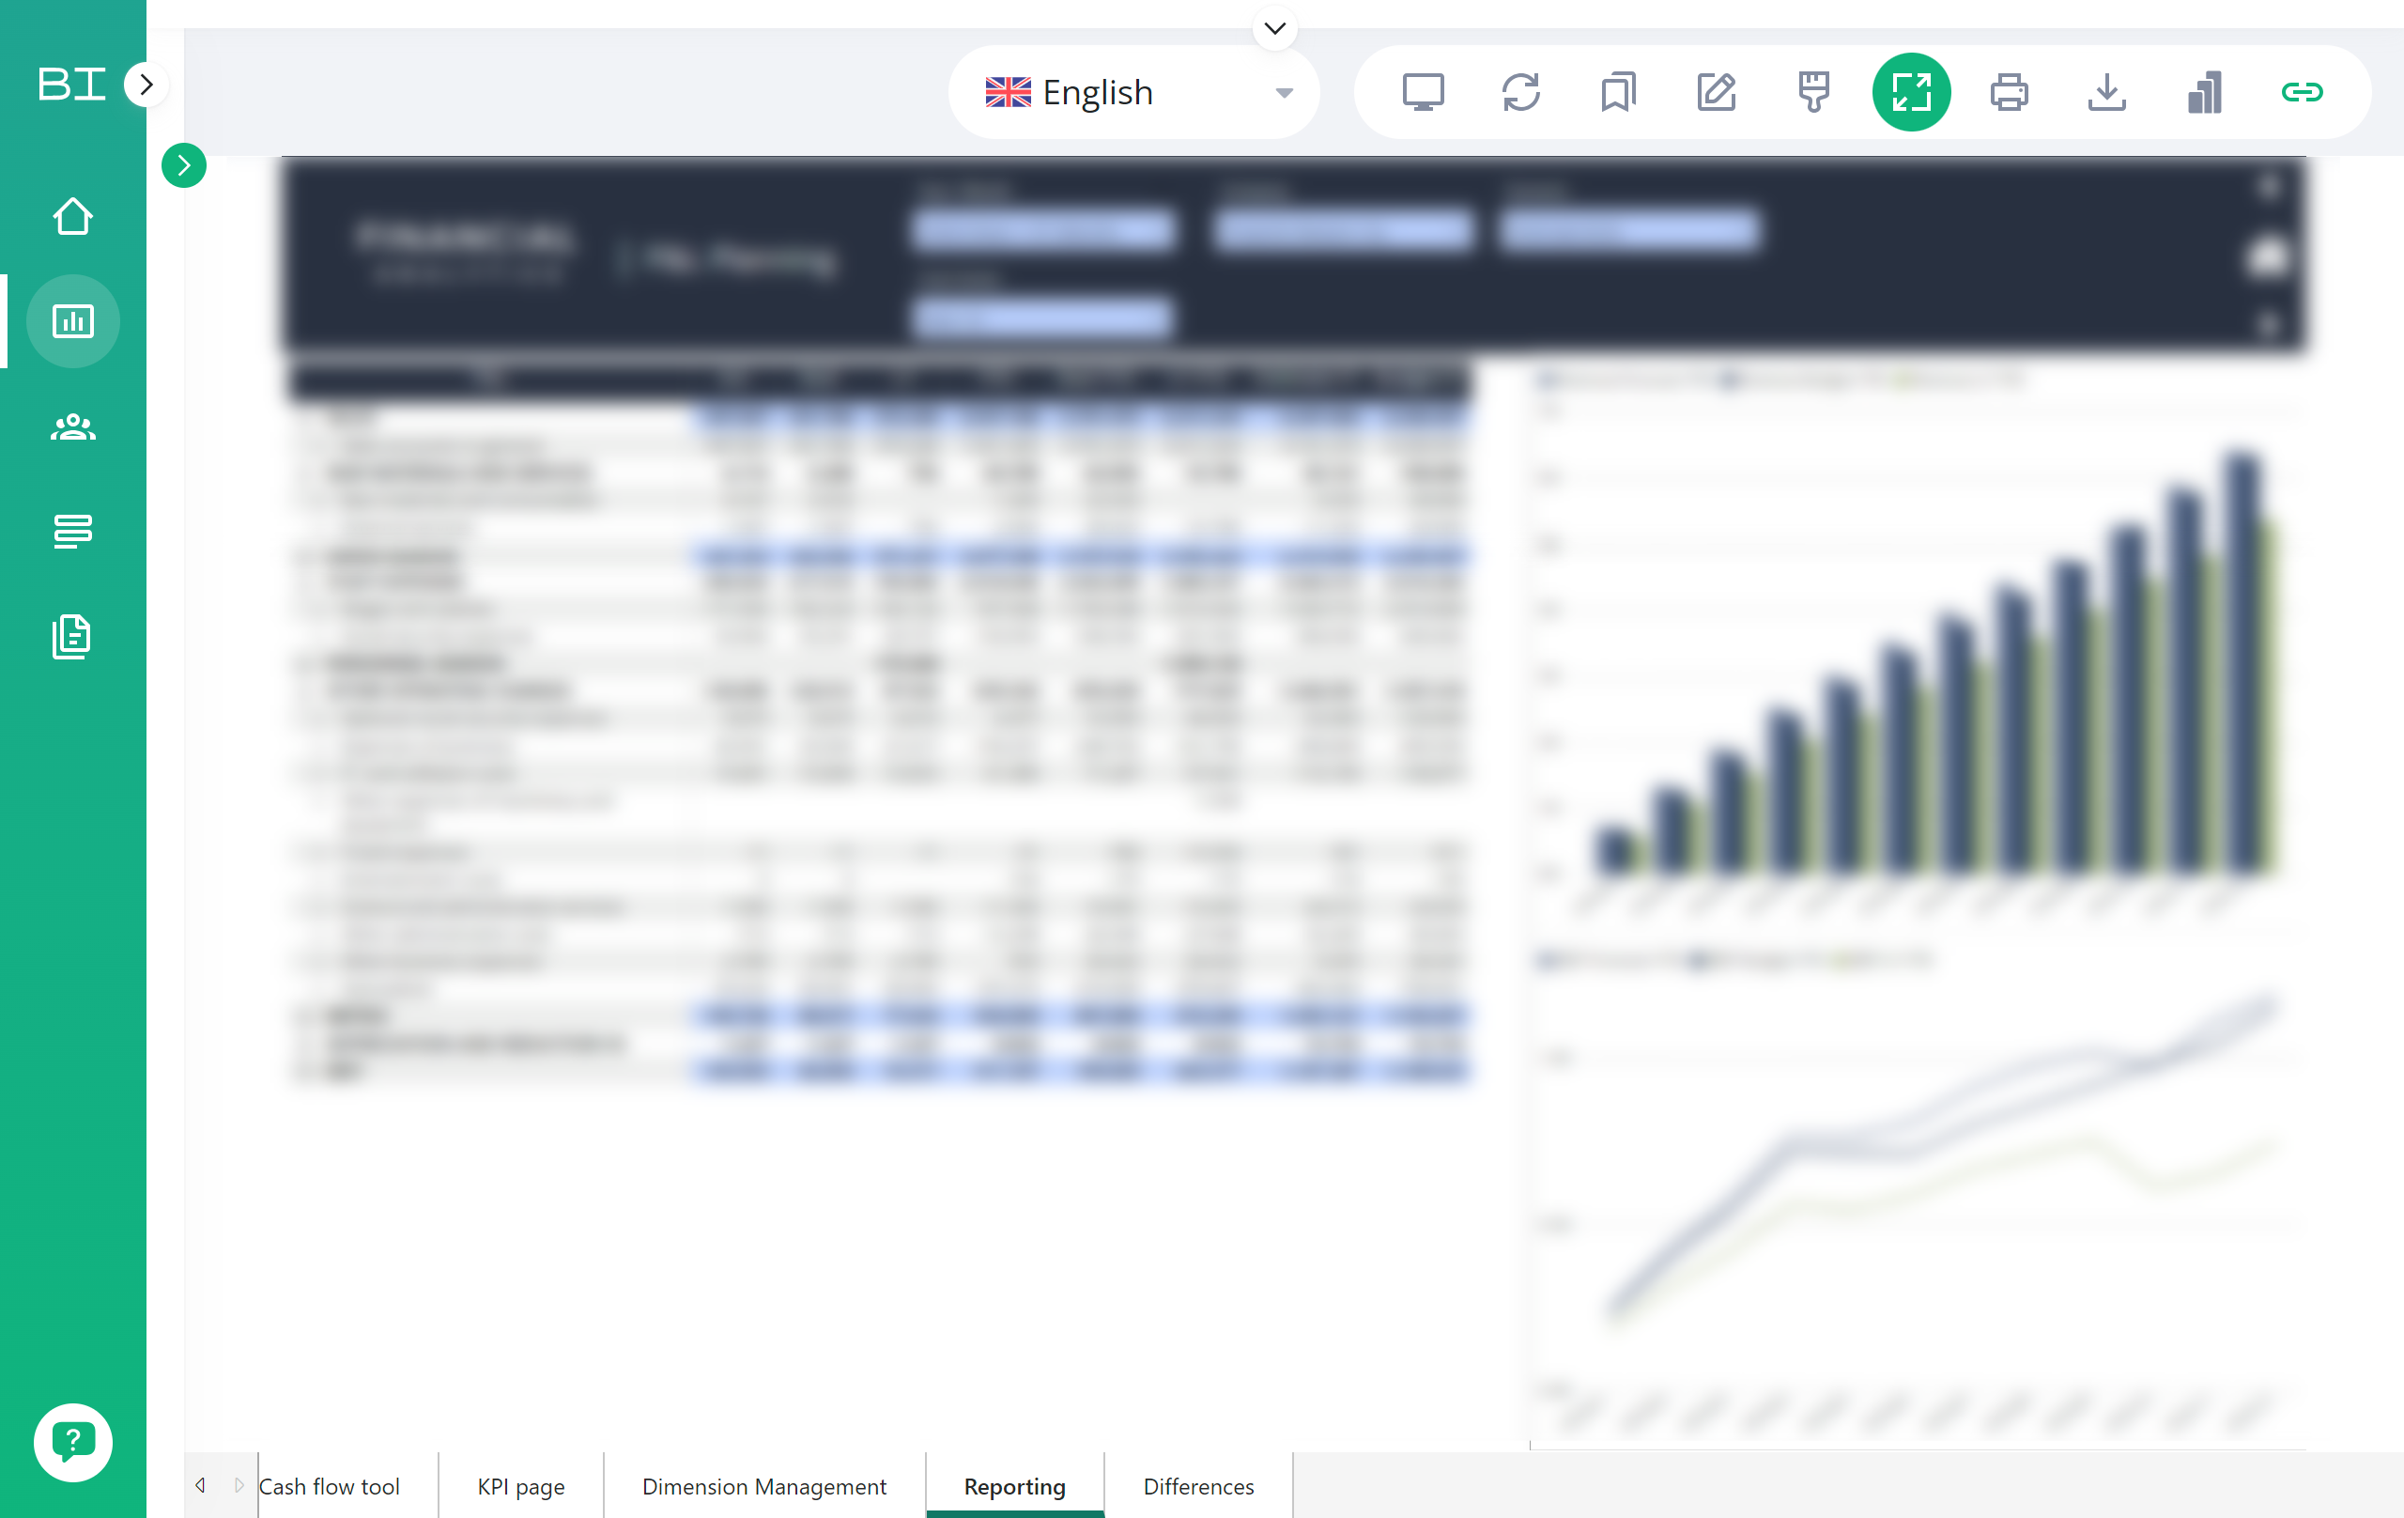Expand the top header chevron
This screenshot has height=1518, width=2404.
(x=1275, y=28)
